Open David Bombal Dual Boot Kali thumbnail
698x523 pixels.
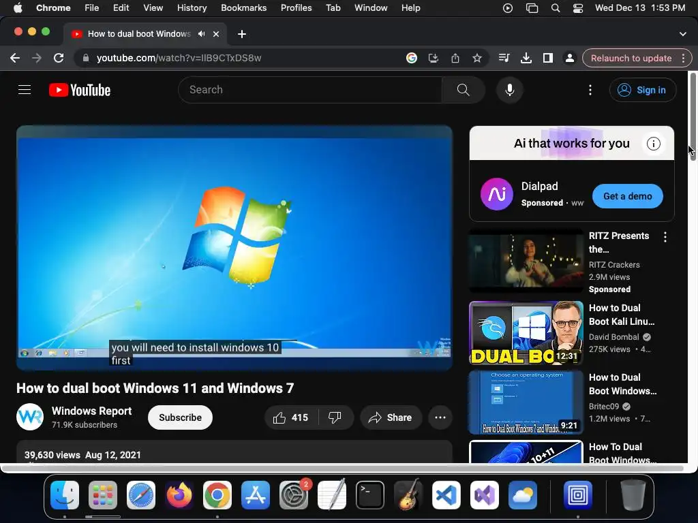click(x=526, y=333)
